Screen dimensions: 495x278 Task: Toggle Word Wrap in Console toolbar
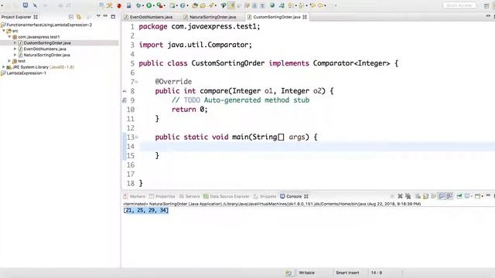click(434, 196)
